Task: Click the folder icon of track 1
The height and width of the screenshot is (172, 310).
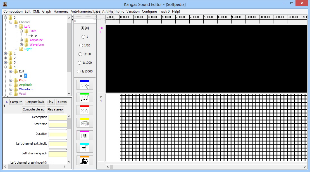Action: [11, 53]
